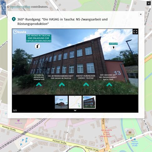Click the '3/3' slide counter
This screenshot has height=152, width=152.
pyautogui.click(x=15, y=110)
